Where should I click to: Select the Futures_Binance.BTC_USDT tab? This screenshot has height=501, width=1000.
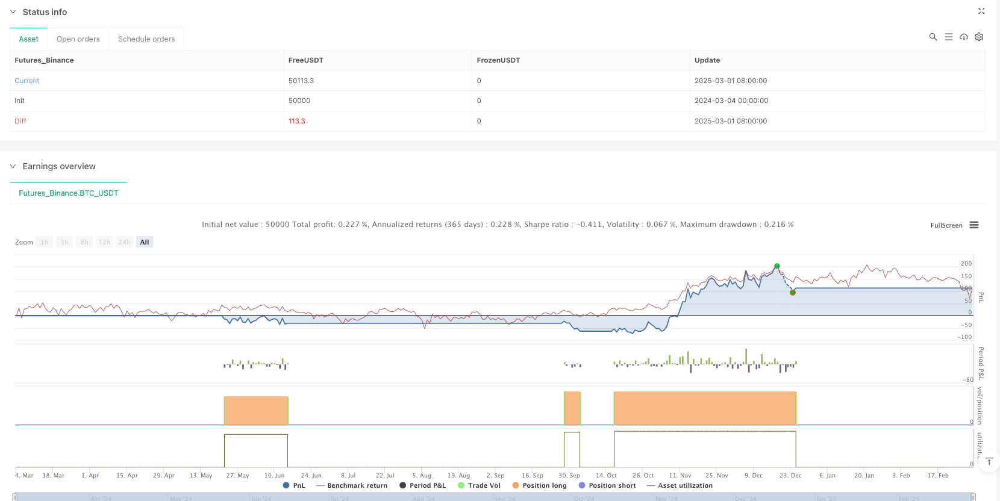pyautogui.click(x=69, y=193)
